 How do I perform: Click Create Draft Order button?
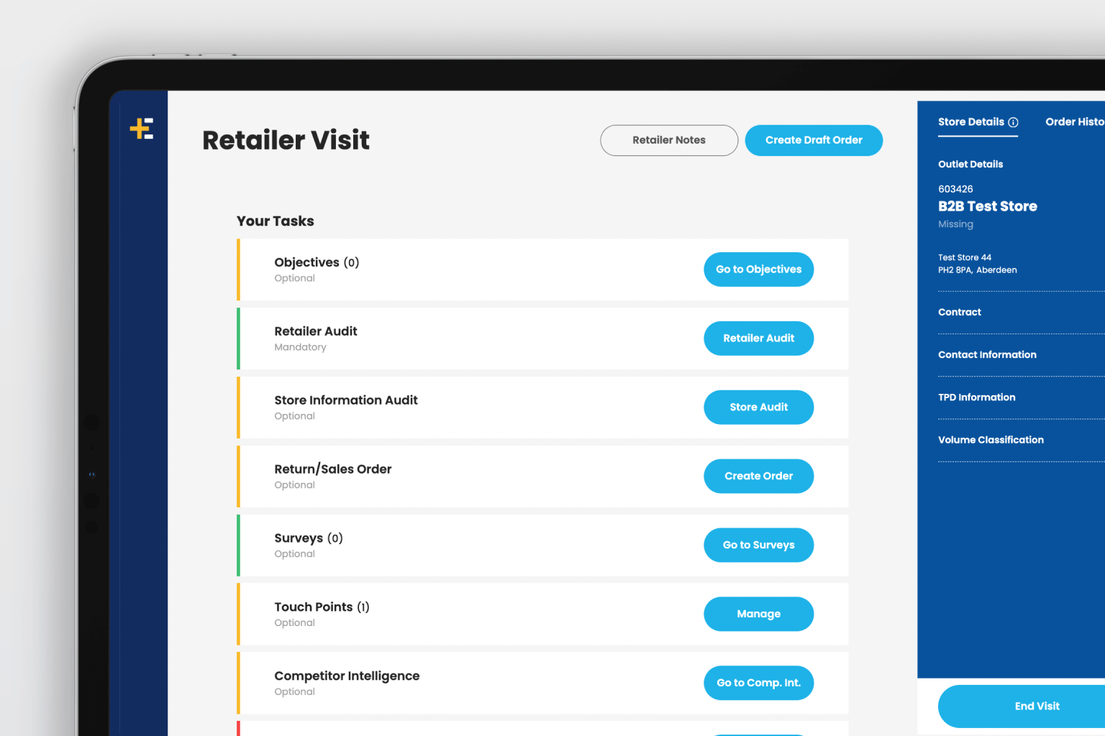click(814, 140)
